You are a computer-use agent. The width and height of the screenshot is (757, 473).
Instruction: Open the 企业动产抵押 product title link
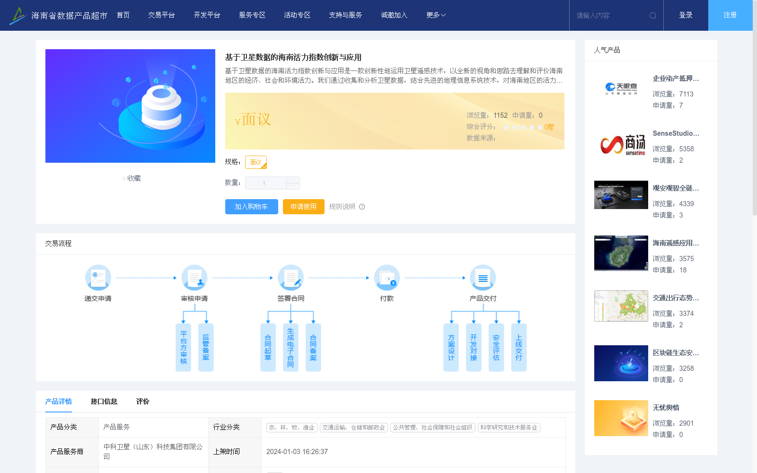tap(676, 79)
